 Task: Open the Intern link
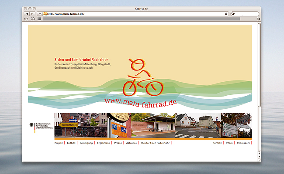(x=229, y=143)
